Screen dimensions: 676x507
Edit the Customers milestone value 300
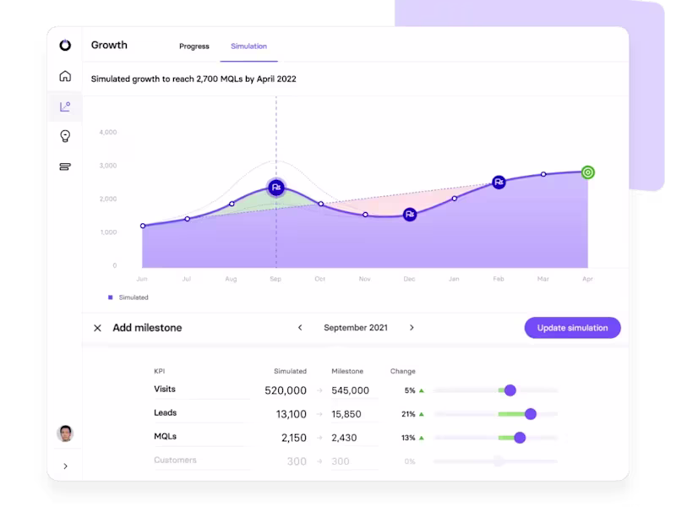tap(341, 461)
